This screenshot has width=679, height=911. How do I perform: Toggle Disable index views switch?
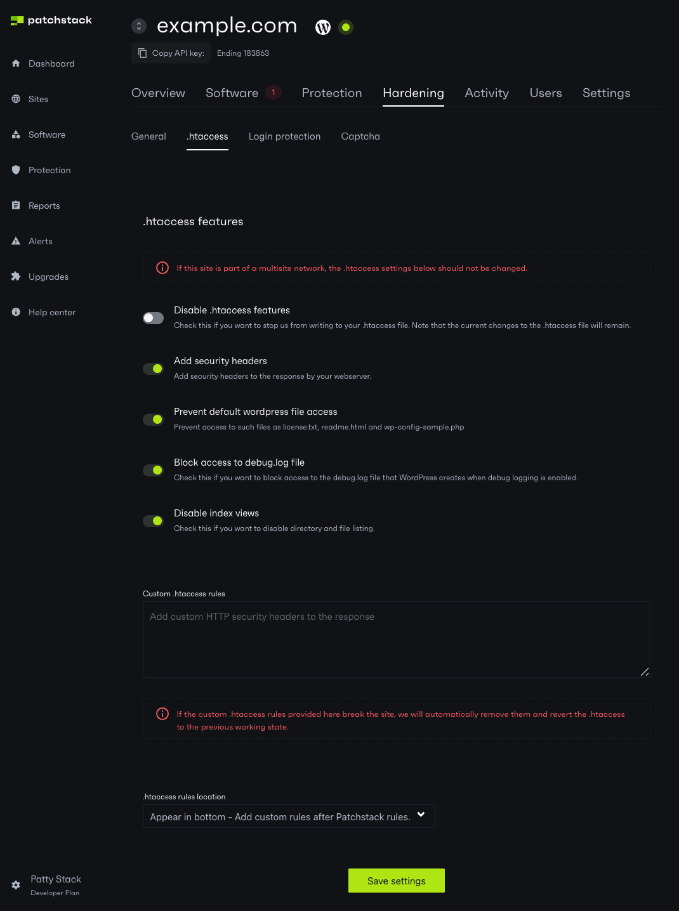pyautogui.click(x=153, y=521)
